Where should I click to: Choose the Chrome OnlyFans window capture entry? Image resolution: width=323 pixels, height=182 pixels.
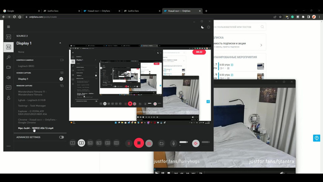[x=38, y=121]
